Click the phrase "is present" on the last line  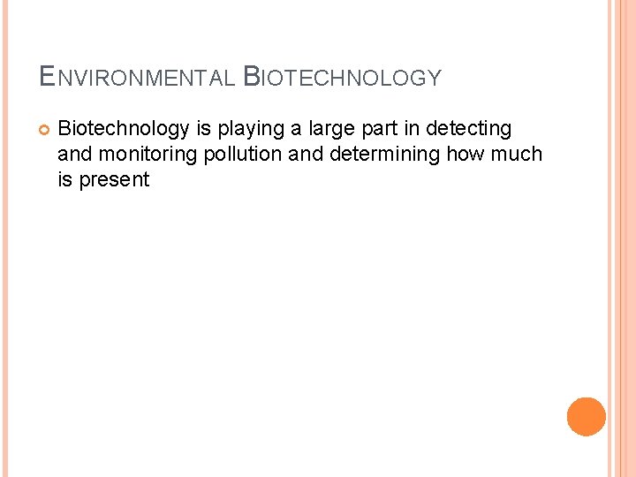click(103, 180)
